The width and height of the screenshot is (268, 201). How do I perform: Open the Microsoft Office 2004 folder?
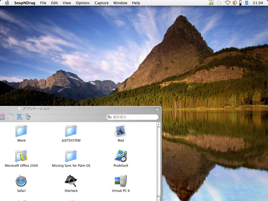(x=21, y=156)
